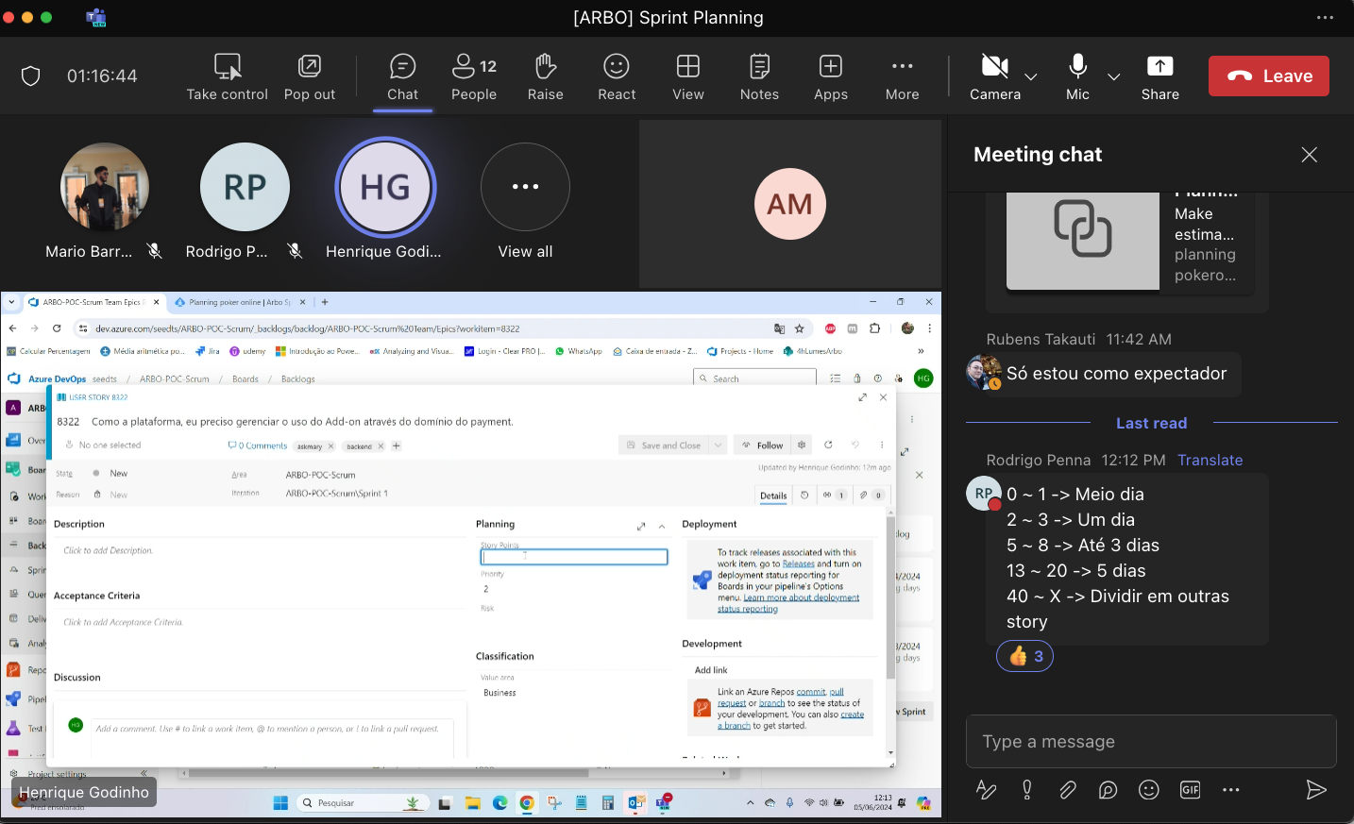
Task: Expand Camera options dropdown arrow
Action: tap(1031, 76)
